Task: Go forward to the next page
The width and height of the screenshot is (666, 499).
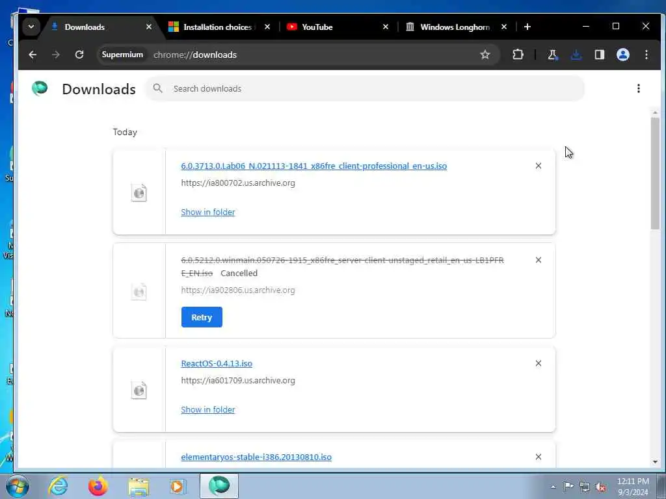Action: coord(56,55)
